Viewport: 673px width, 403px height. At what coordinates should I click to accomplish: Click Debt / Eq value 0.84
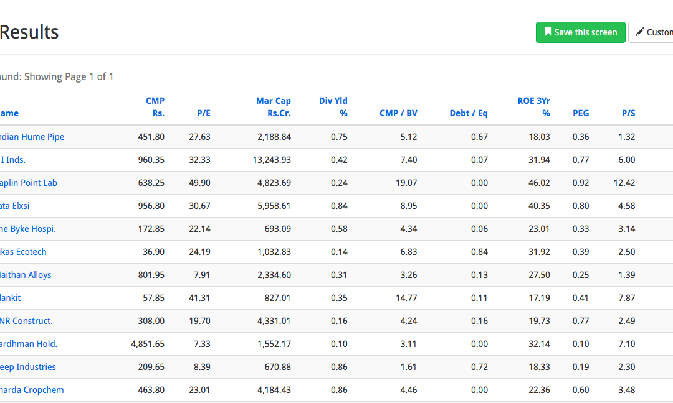point(479,252)
